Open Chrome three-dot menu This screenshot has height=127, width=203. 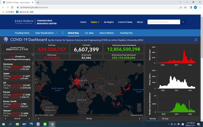click(x=200, y=7)
